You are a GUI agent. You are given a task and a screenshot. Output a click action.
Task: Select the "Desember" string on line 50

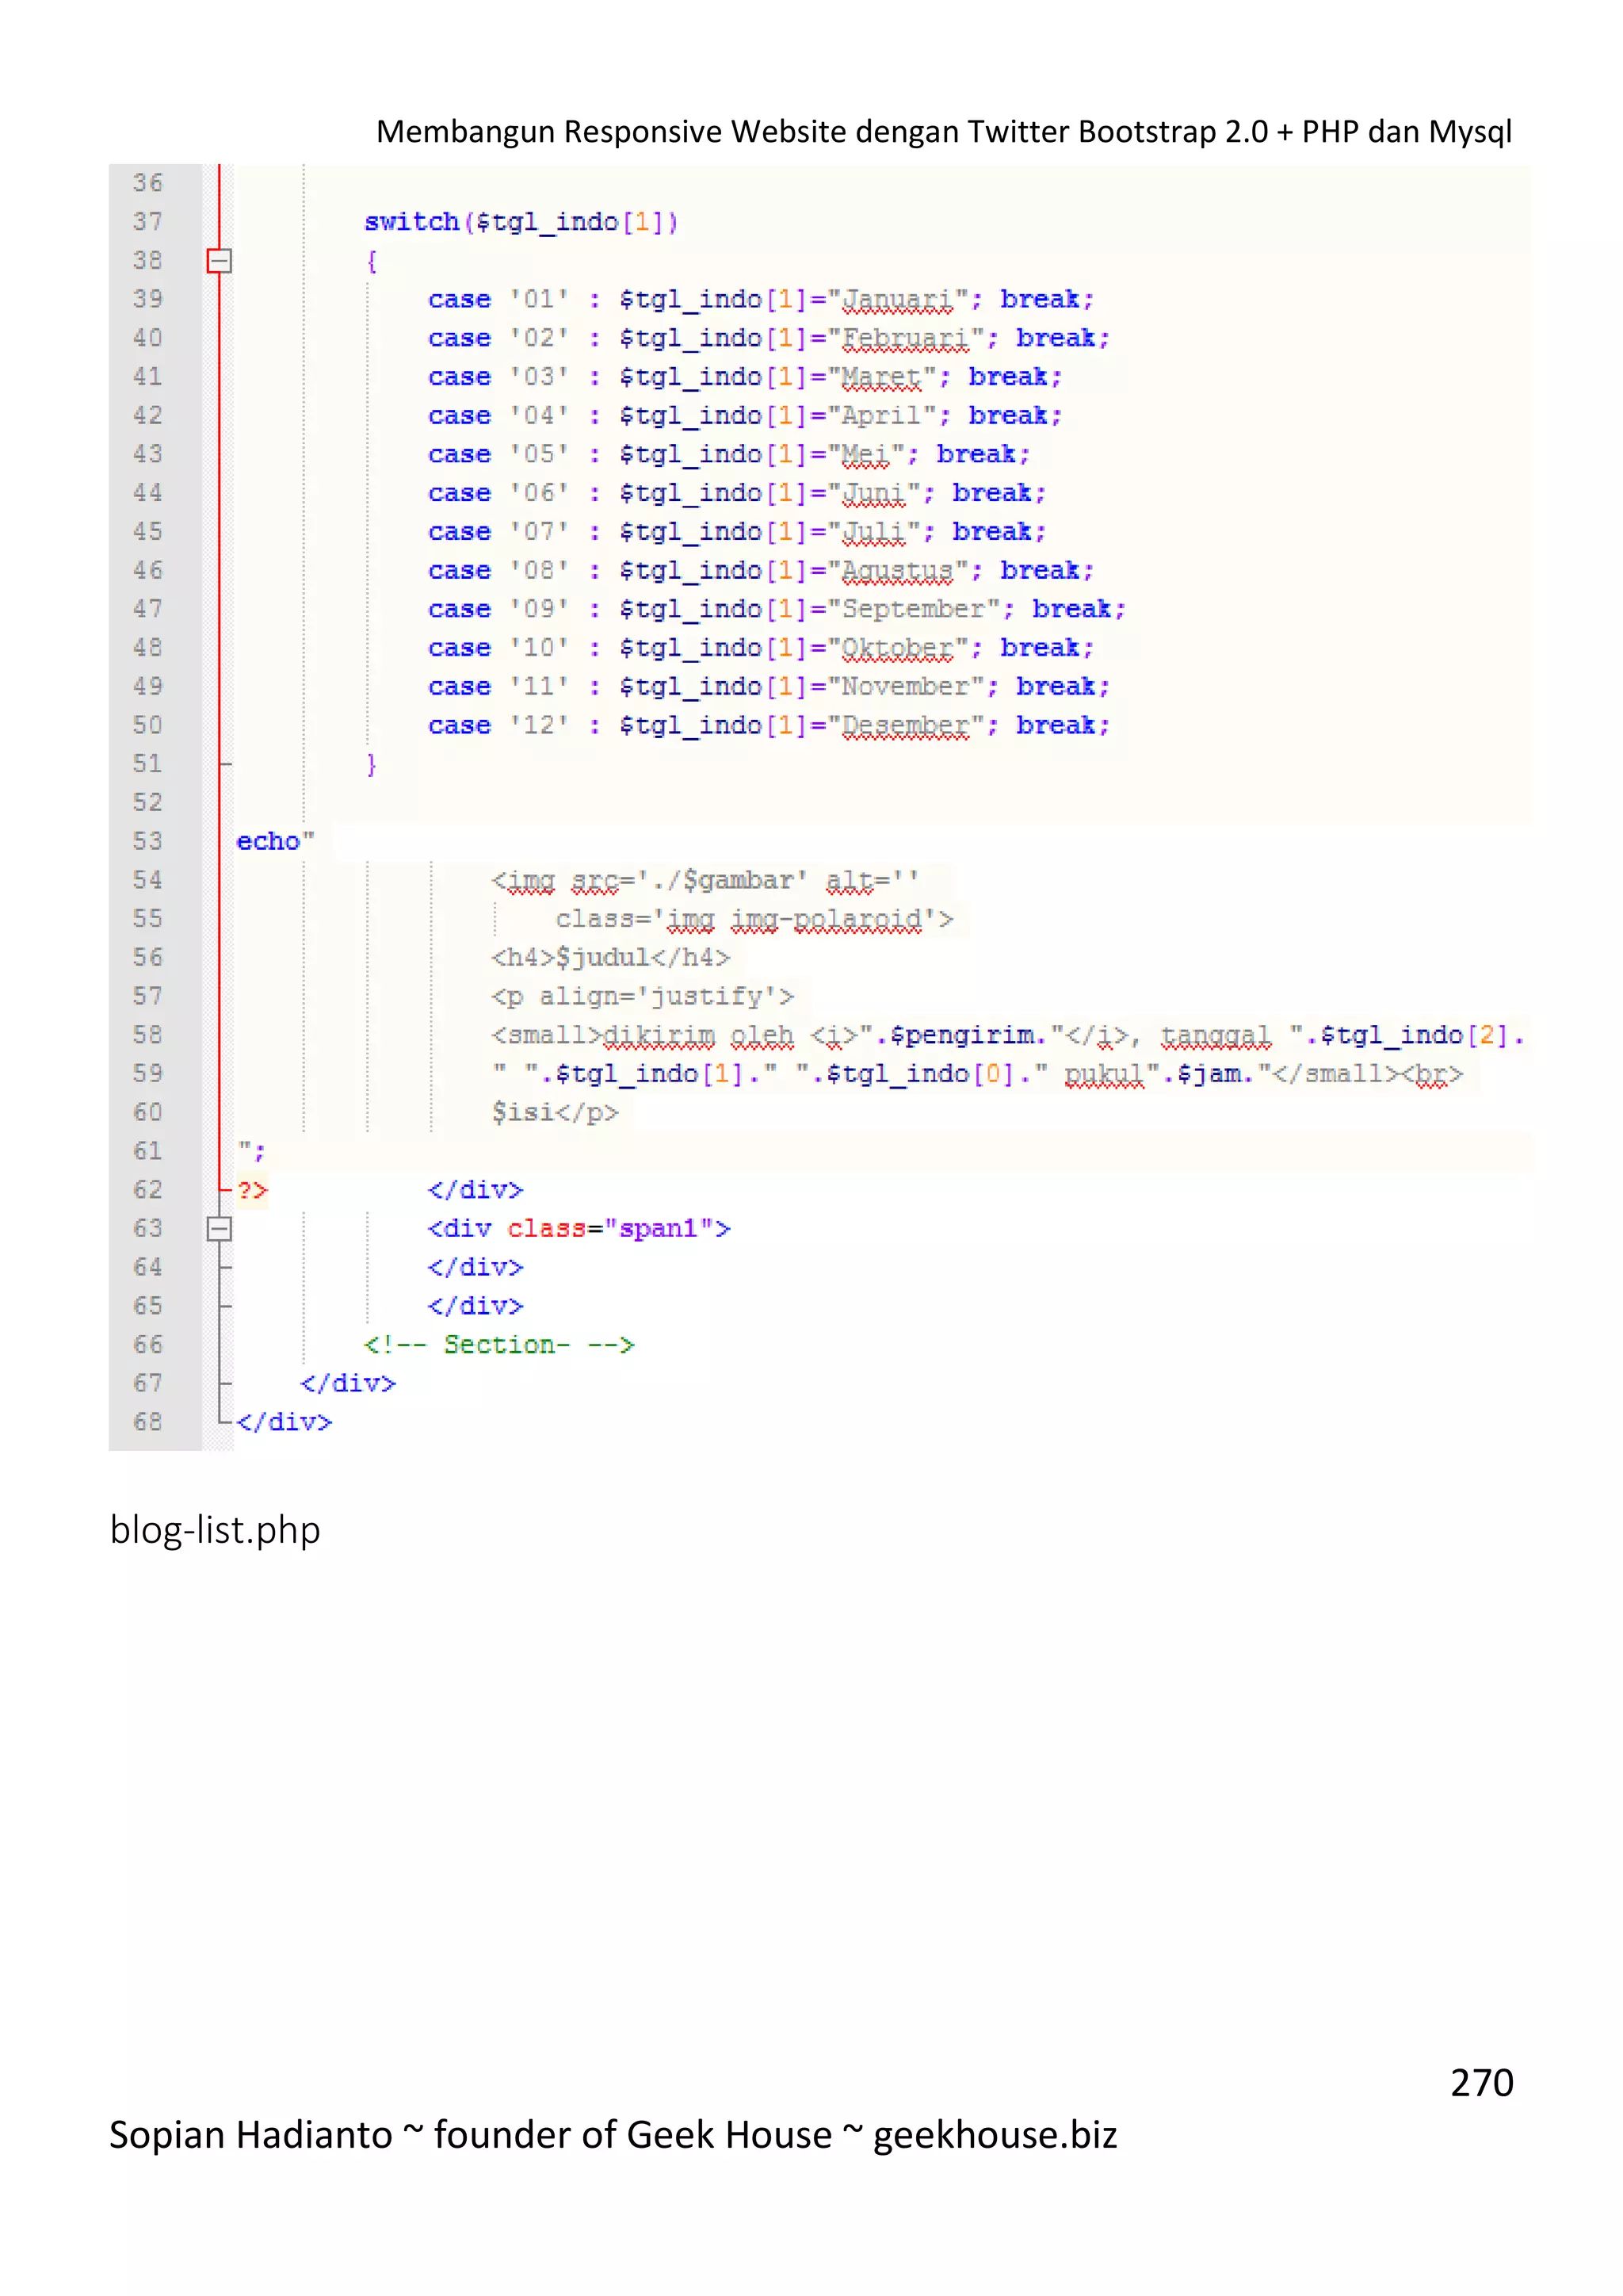coord(906,726)
